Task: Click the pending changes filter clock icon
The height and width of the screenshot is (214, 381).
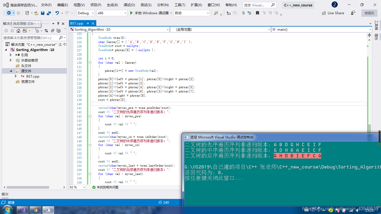Action: (37, 31)
